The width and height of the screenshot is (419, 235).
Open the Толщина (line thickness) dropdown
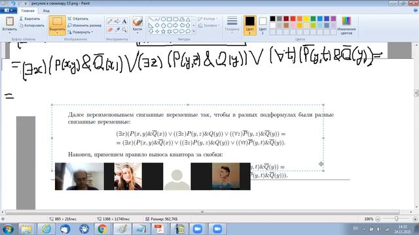(232, 25)
